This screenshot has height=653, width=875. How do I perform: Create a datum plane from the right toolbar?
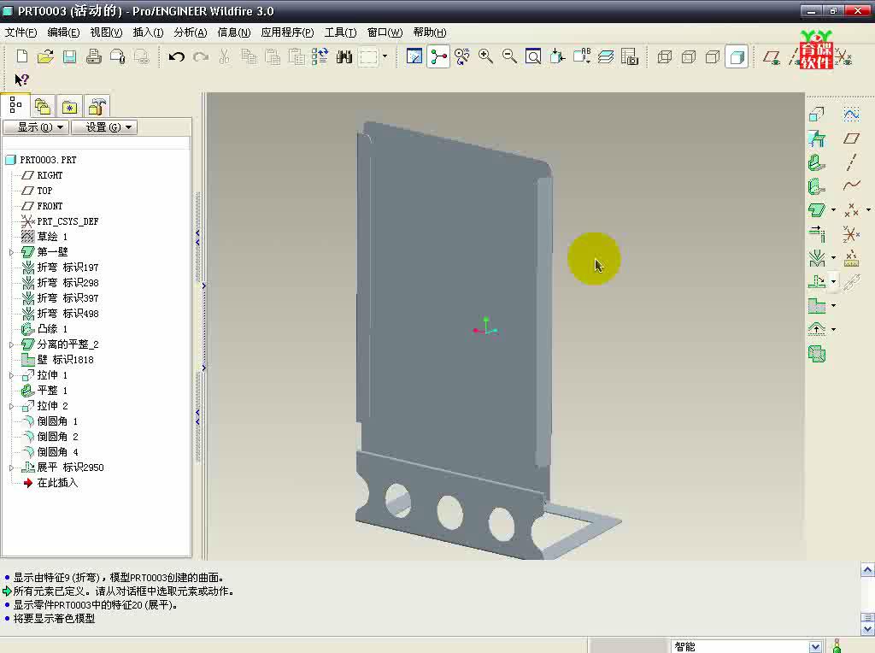pos(851,138)
